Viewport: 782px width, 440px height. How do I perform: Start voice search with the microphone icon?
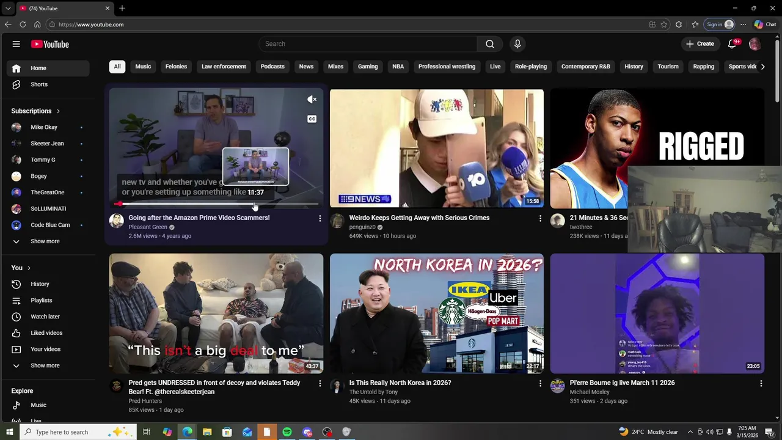pyautogui.click(x=517, y=44)
